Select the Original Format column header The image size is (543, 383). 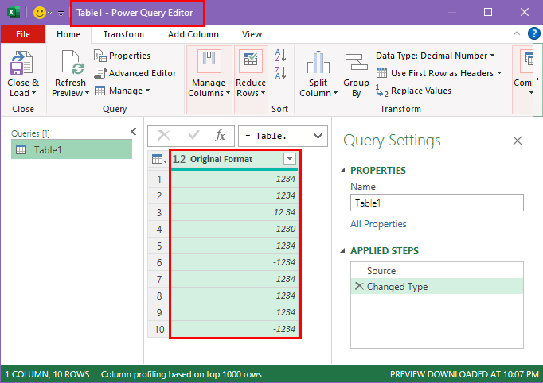pyautogui.click(x=234, y=160)
